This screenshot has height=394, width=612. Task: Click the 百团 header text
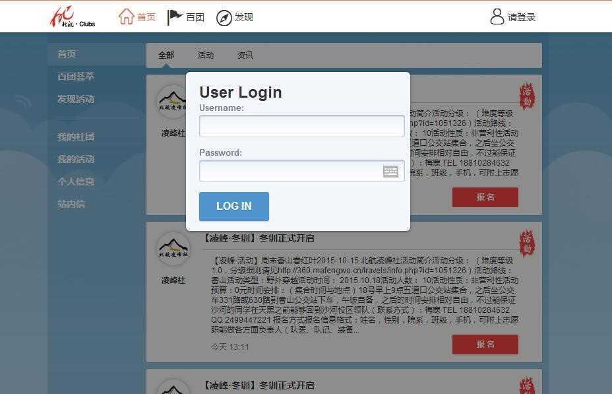coord(195,17)
